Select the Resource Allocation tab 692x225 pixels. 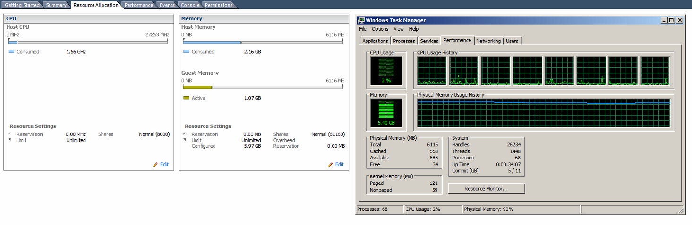(x=96, y=5)
